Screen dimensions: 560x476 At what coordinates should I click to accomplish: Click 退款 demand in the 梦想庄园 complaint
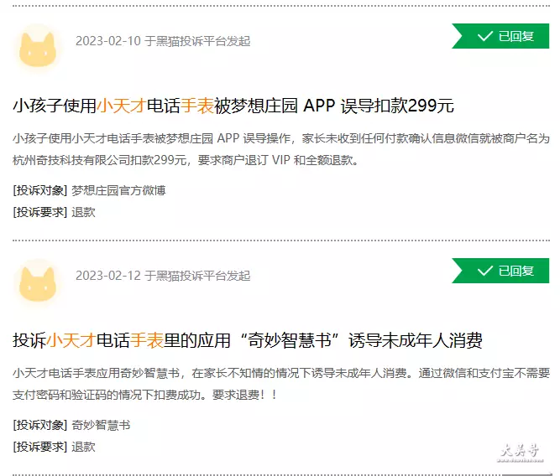[84, 212]
